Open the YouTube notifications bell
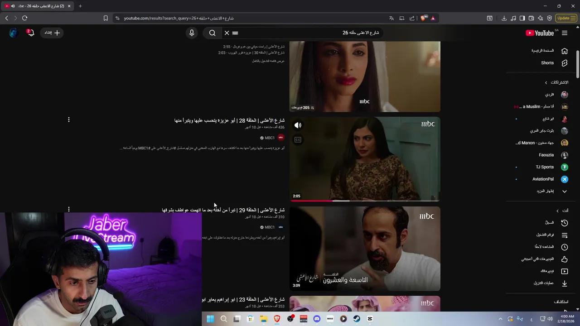Viewport: 580px width, 326px height. click(30, 33)
